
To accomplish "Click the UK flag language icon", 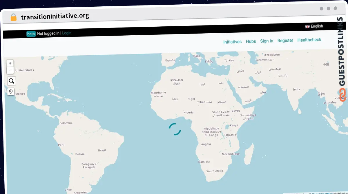I will click(x=307, y=27).
